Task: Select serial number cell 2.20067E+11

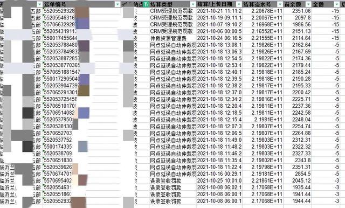Action: click(263, 18)
